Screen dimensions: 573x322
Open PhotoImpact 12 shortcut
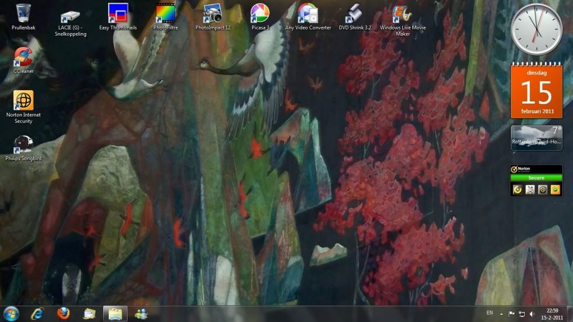[213, 17]
